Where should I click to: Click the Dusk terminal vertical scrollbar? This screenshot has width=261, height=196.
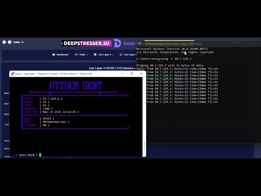144,147
